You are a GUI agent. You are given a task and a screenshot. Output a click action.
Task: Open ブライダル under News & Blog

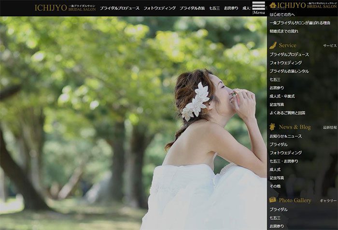(279, 144)
